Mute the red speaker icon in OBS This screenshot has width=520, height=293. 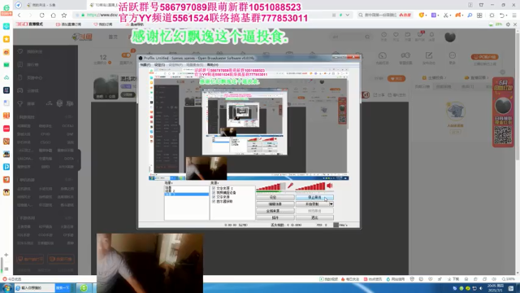330,186
